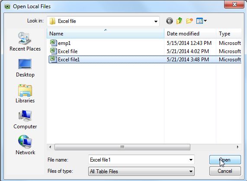Click date '5/15/2014 12:43 PM'
Screen dimensions: 247x181
coord(189,43)
